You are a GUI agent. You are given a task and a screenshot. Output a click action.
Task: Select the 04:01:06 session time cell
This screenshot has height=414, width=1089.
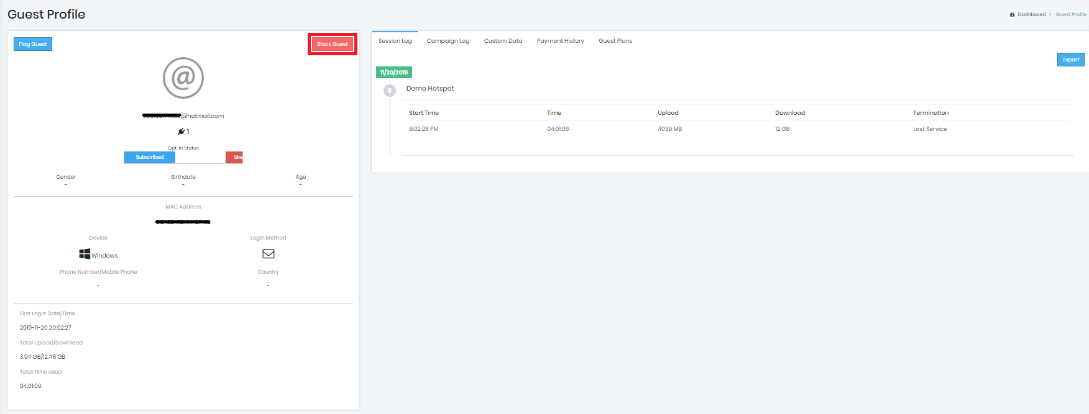[558, 129]
